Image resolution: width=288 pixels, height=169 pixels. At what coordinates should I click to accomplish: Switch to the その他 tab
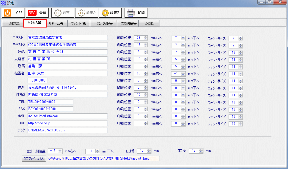(x=149, y=23)
